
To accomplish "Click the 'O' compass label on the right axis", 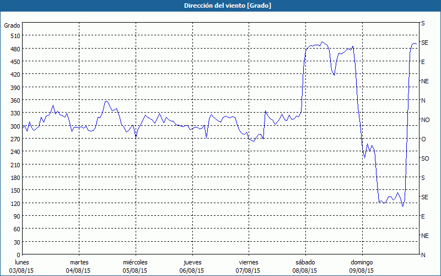I will pos(423,139).
